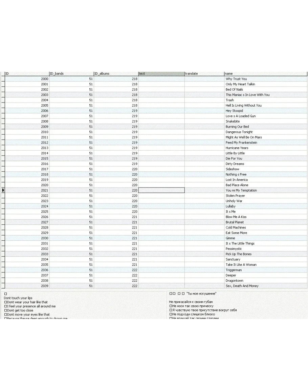Click the ID_bands column header
This screenshot has width=308, height=391.
[71, 73]
